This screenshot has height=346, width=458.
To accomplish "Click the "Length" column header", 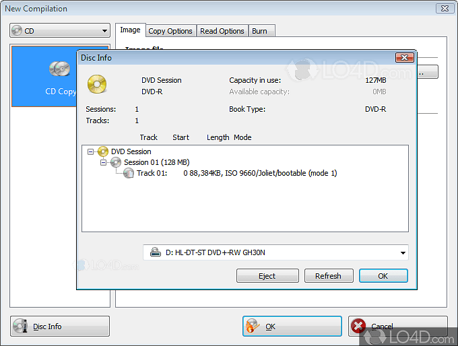I will tap(218, 137).
